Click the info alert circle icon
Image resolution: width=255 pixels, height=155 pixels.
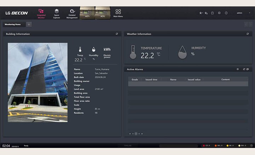(x=226, y=13)
